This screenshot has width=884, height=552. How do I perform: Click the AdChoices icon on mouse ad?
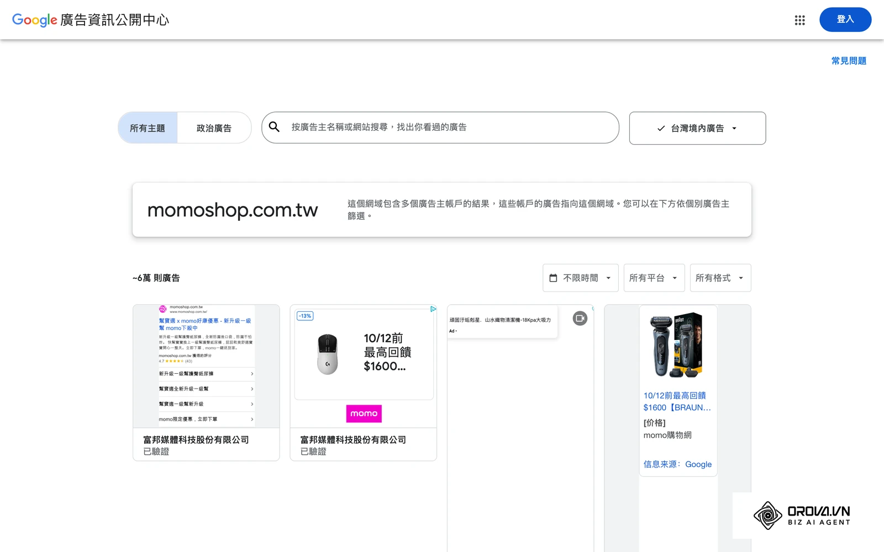point(433,309)
